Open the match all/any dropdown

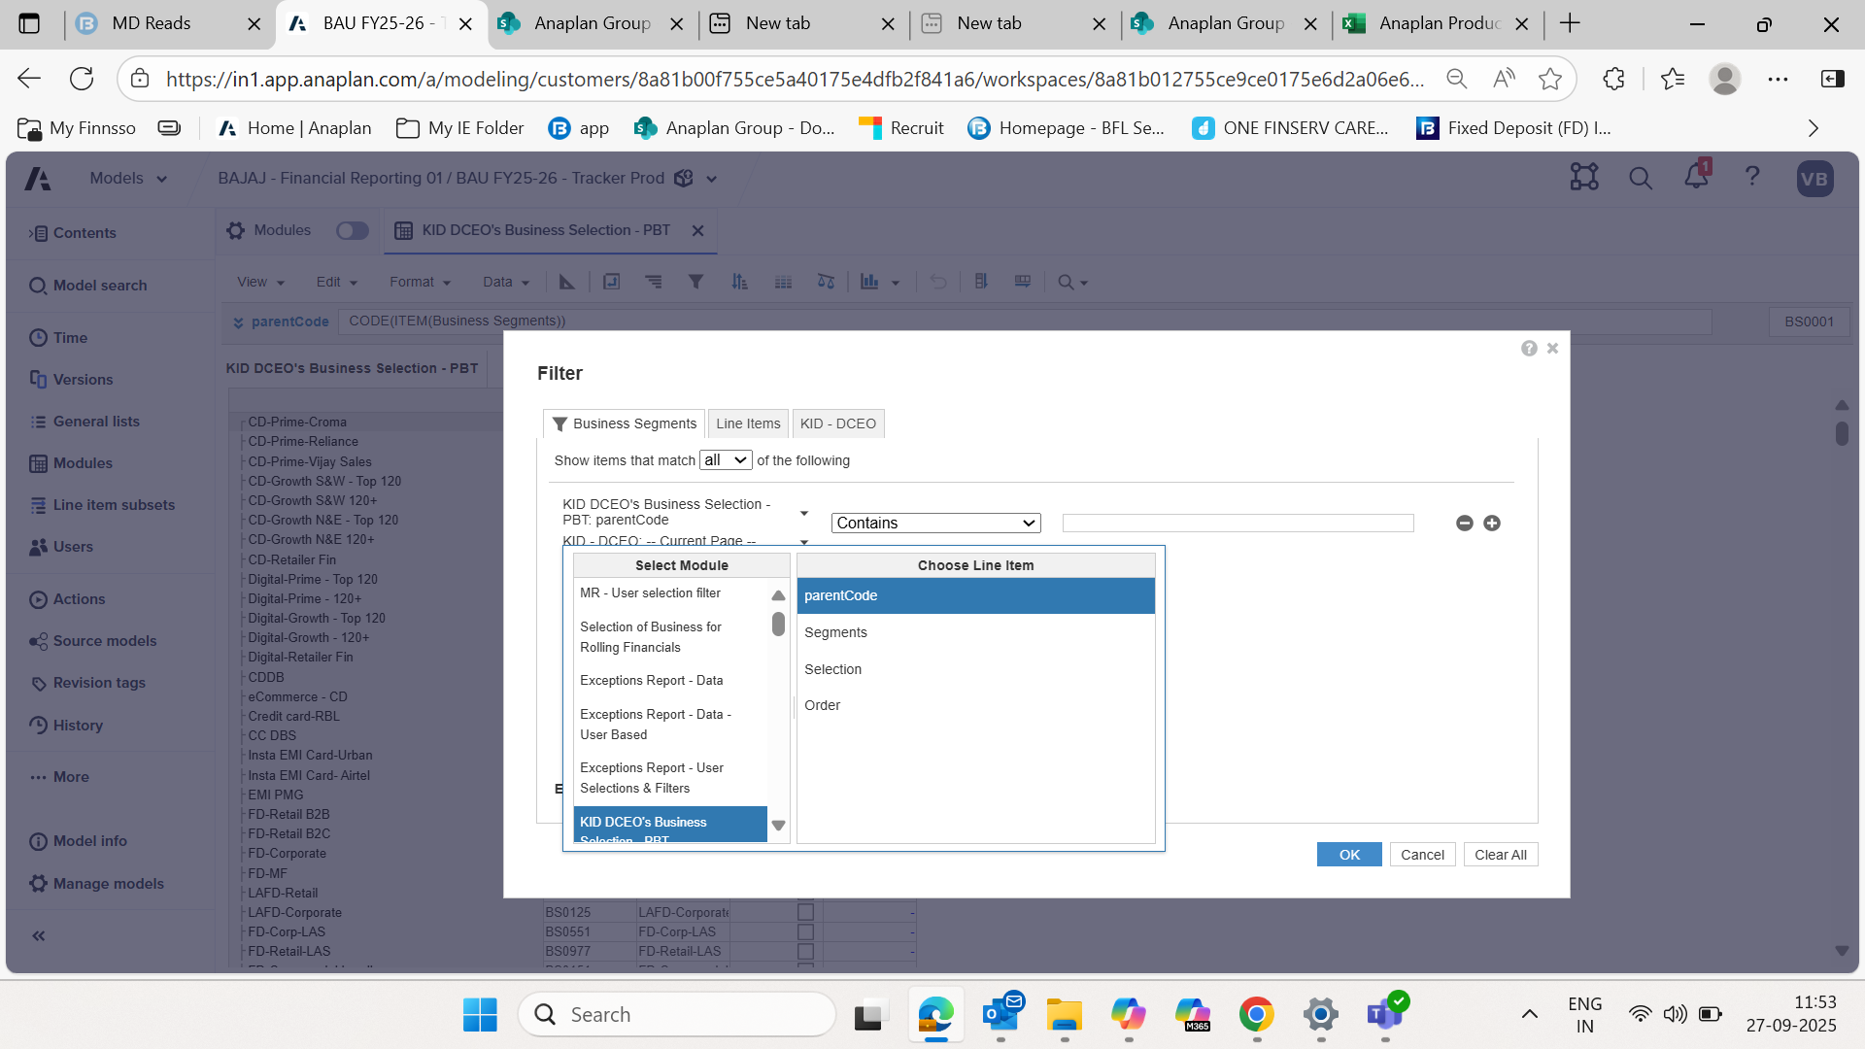[x=726, y=460]
